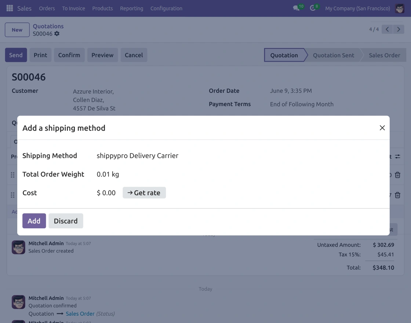Open the apps grid menu icon
Viewport: 411px width, 323px height.
coord(10,8)
